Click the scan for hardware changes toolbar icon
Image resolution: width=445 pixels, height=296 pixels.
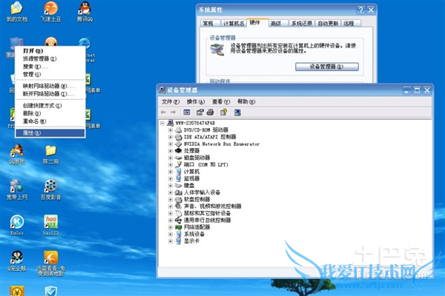point(237,112)
